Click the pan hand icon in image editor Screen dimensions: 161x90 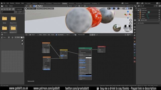(x=22, y=44)
